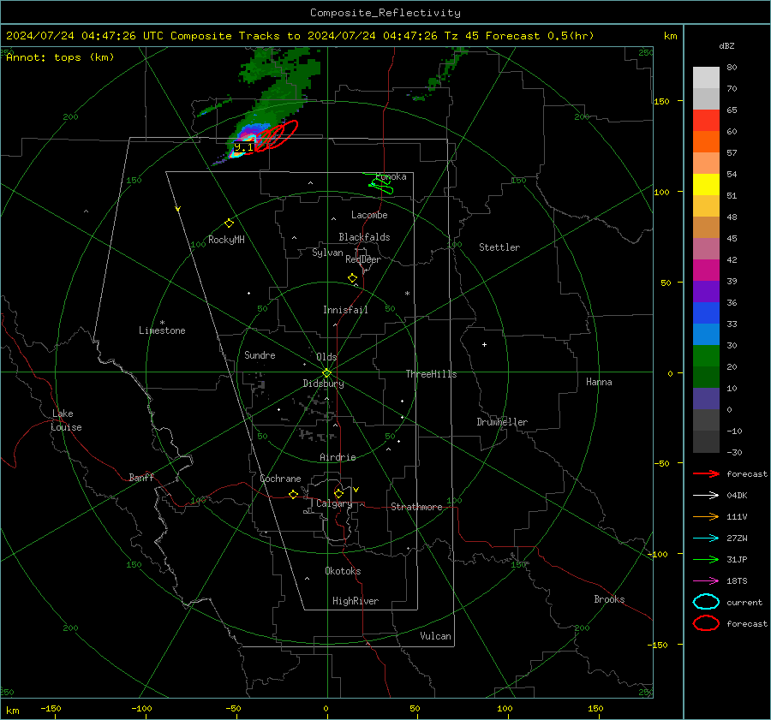Click the Banff label

pyautogui.click(x=141, y=477)
